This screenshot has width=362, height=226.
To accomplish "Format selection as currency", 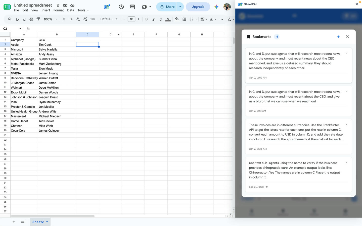I will [64, 19].
